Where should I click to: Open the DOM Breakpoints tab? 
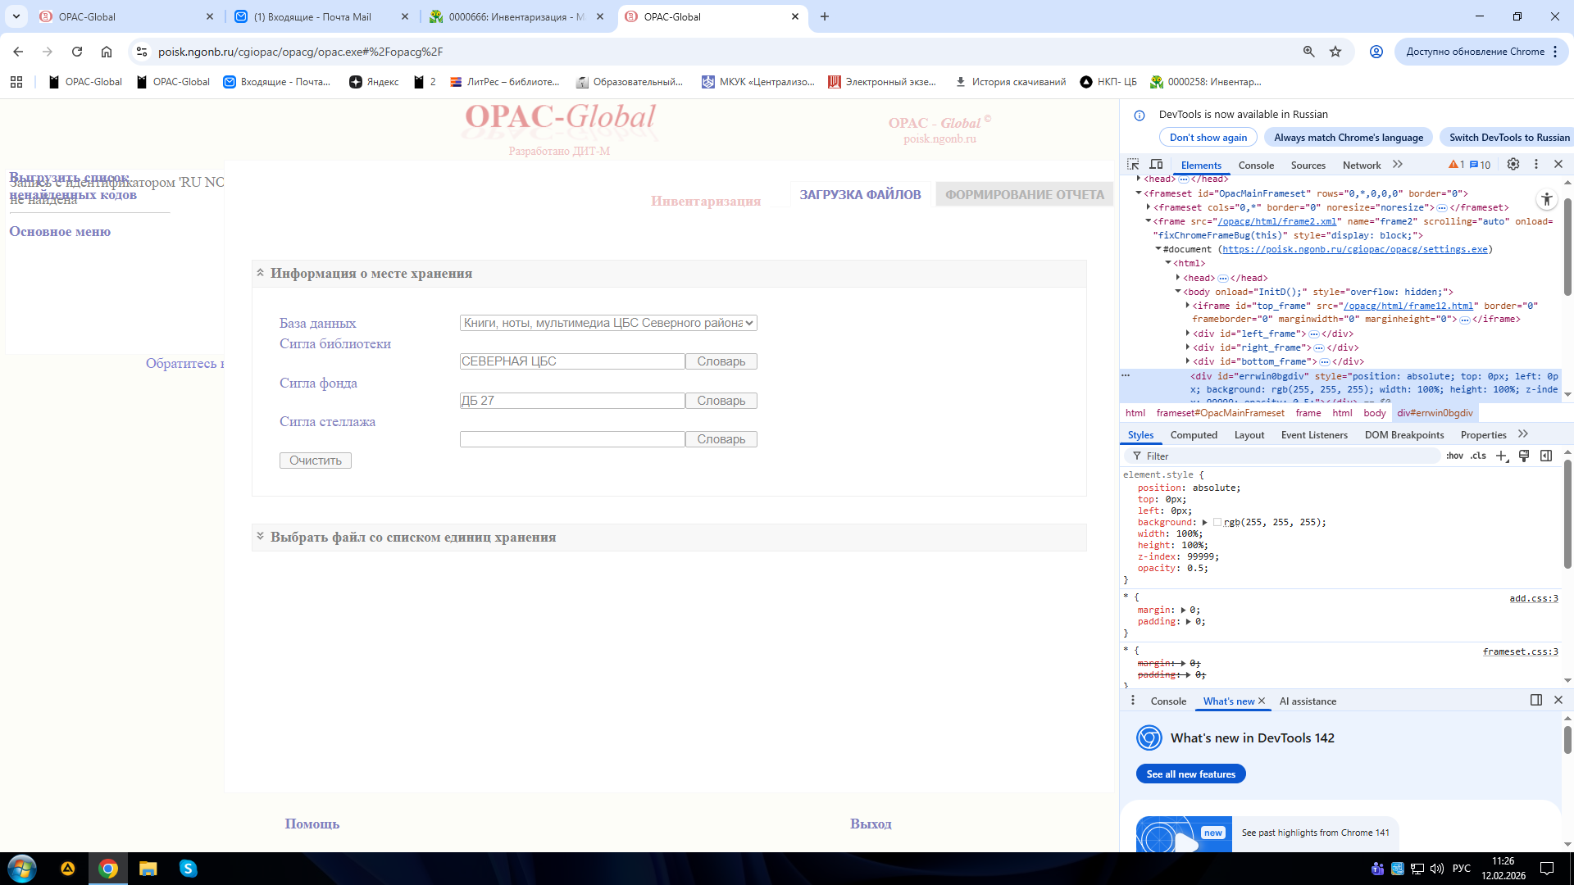pos(1404,435)
